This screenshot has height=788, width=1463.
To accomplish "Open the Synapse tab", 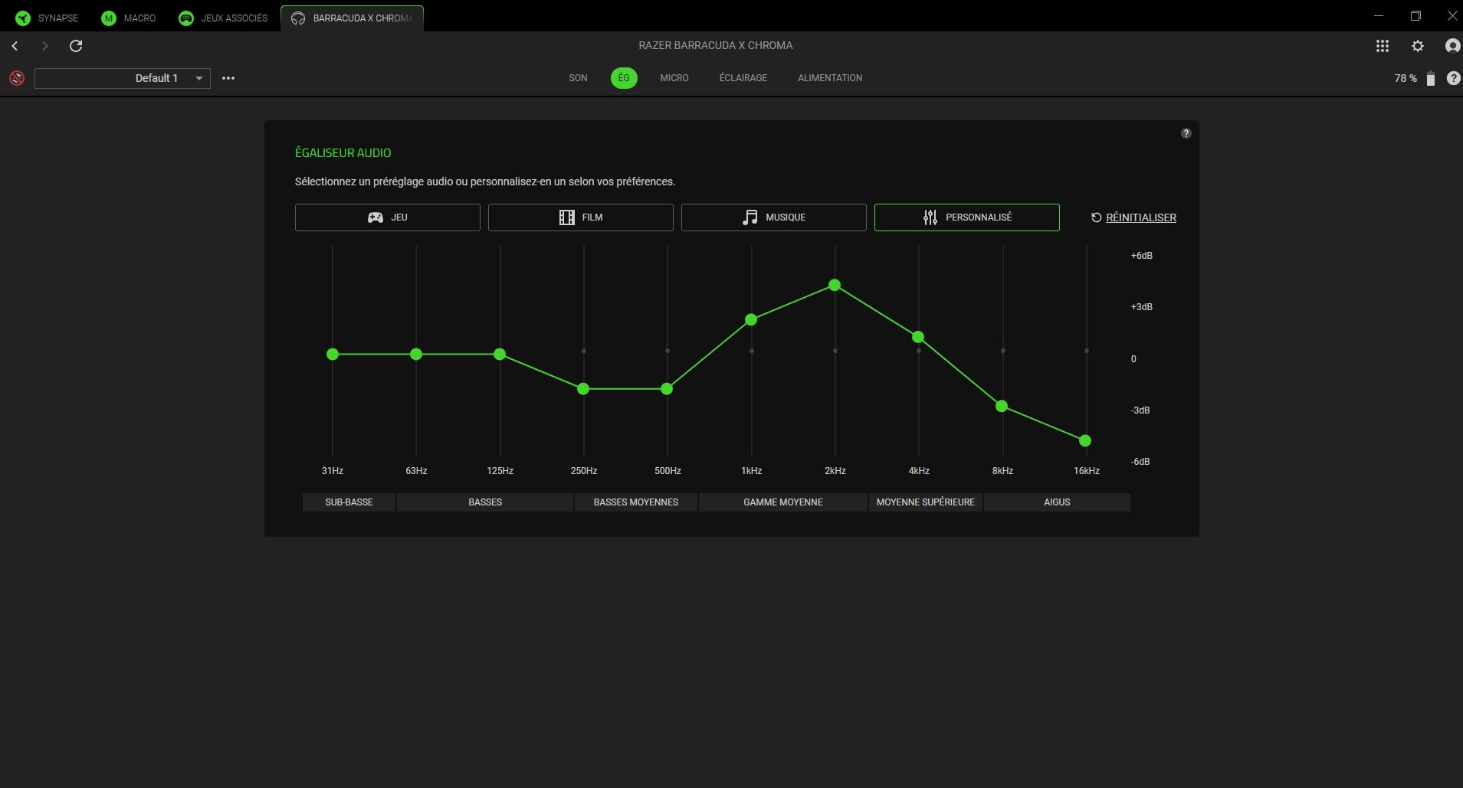I will [48, 18].
